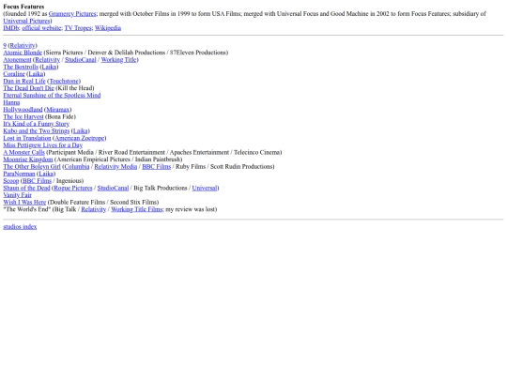Open Dan in Real Life review

[24, 81]
